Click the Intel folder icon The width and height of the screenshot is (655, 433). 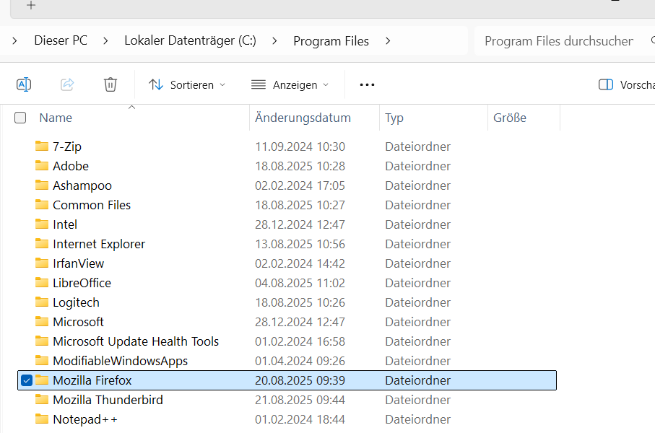42,224
